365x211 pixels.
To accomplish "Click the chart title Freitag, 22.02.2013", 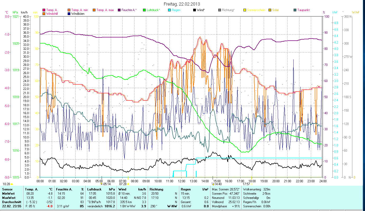I will pos(182,4).
